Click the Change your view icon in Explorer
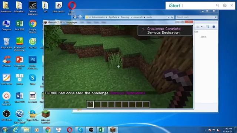Image resolution: width=237 pixels, height=133 pixels. [198, 27]
